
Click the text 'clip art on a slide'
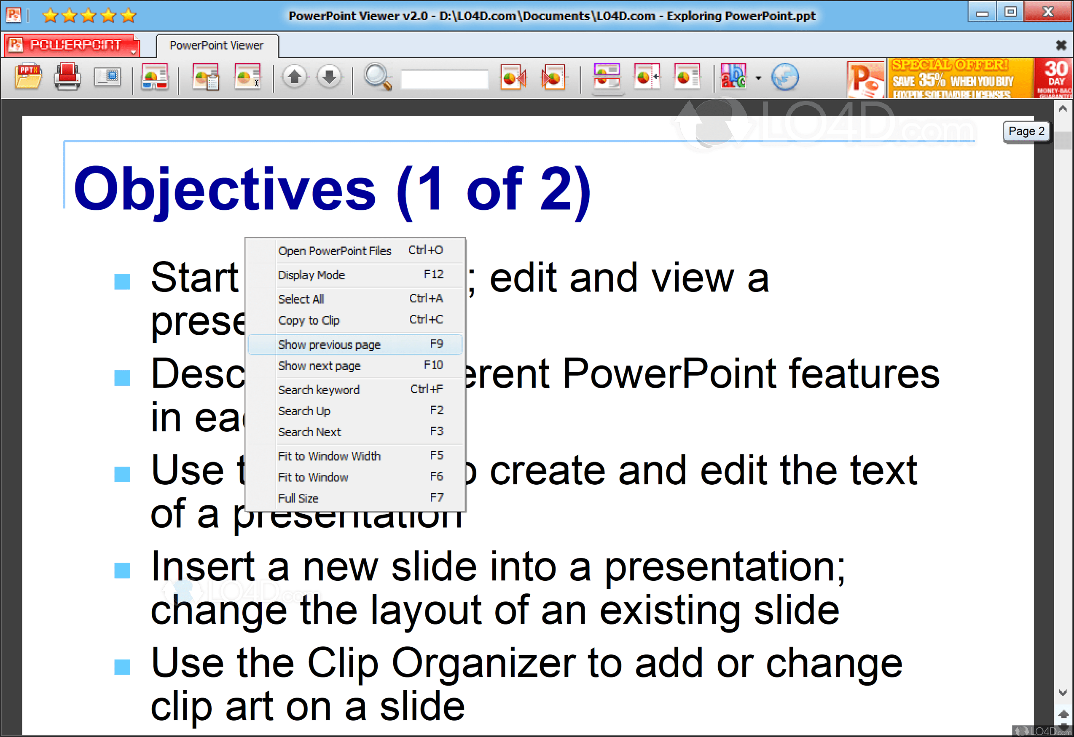(x=308, y=707)
